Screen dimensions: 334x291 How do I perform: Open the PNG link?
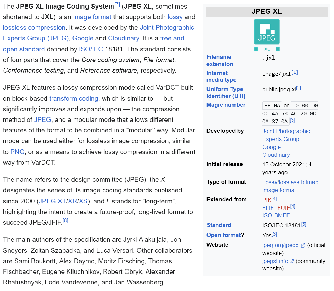point(17,152)
